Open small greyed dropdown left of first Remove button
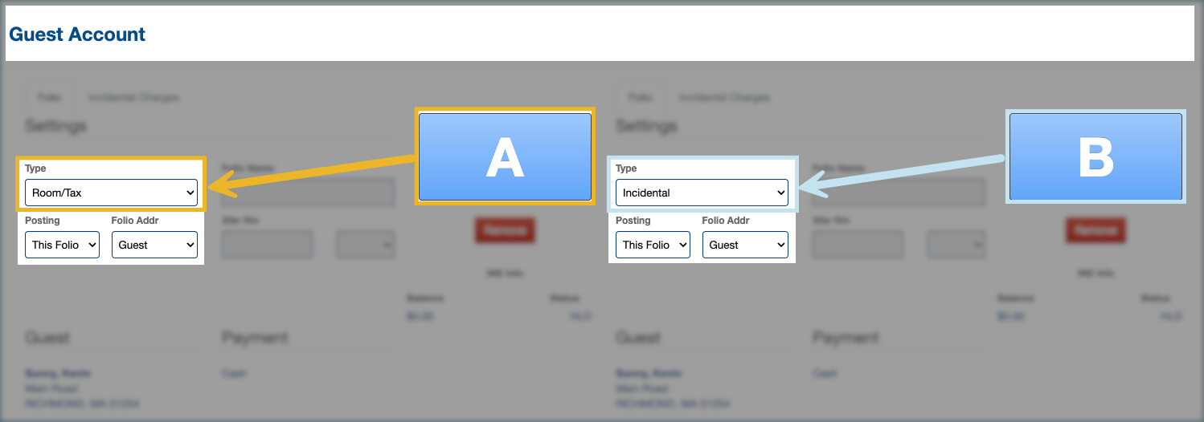1204x422 pixels. coord(366,245)
